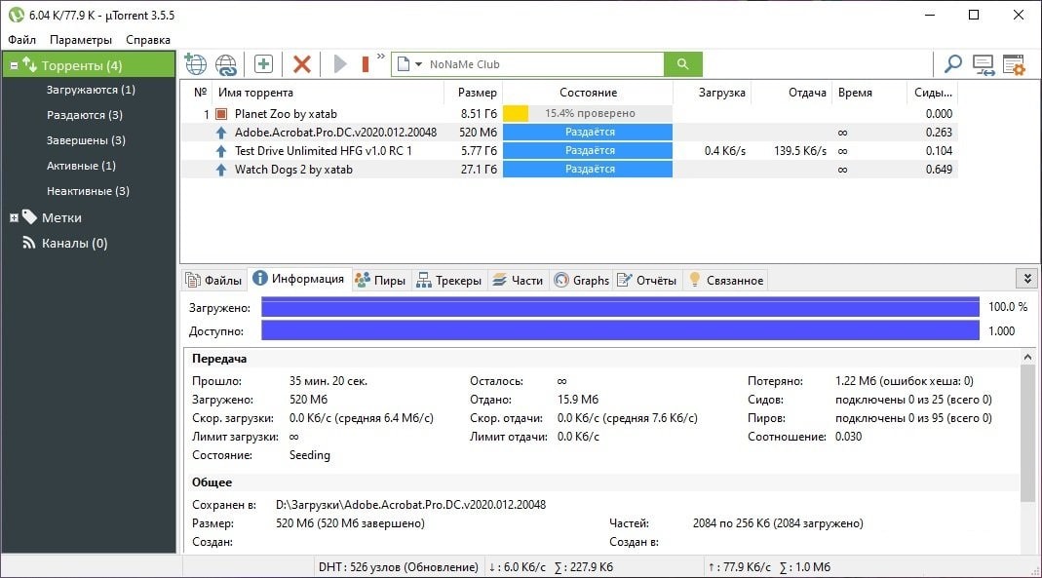Screen dimensions: 1042x578
Task: Click the Add Torrent globe icon
Action: 196,64
